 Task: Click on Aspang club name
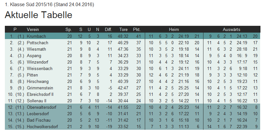click(34, 56)
